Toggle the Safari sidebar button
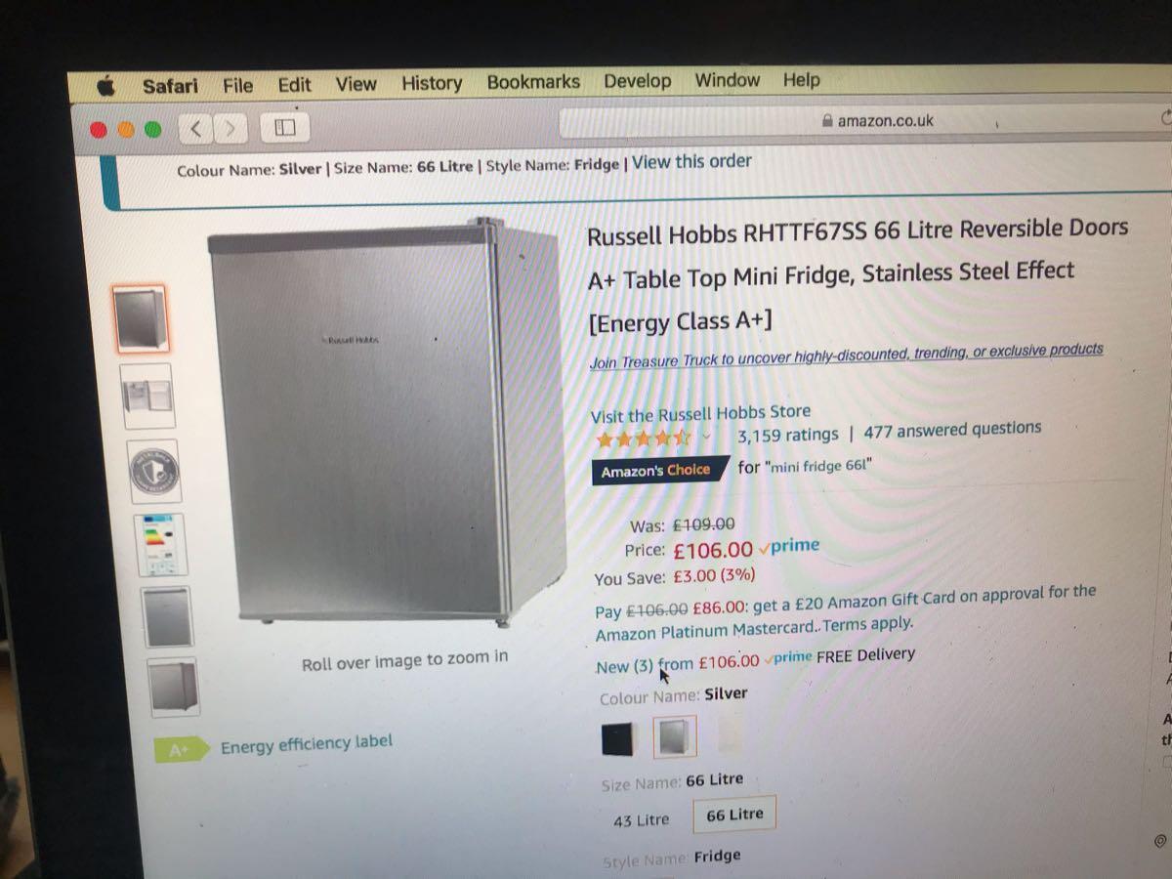Viewport: 1172px width, 879px height. (285, 128)
